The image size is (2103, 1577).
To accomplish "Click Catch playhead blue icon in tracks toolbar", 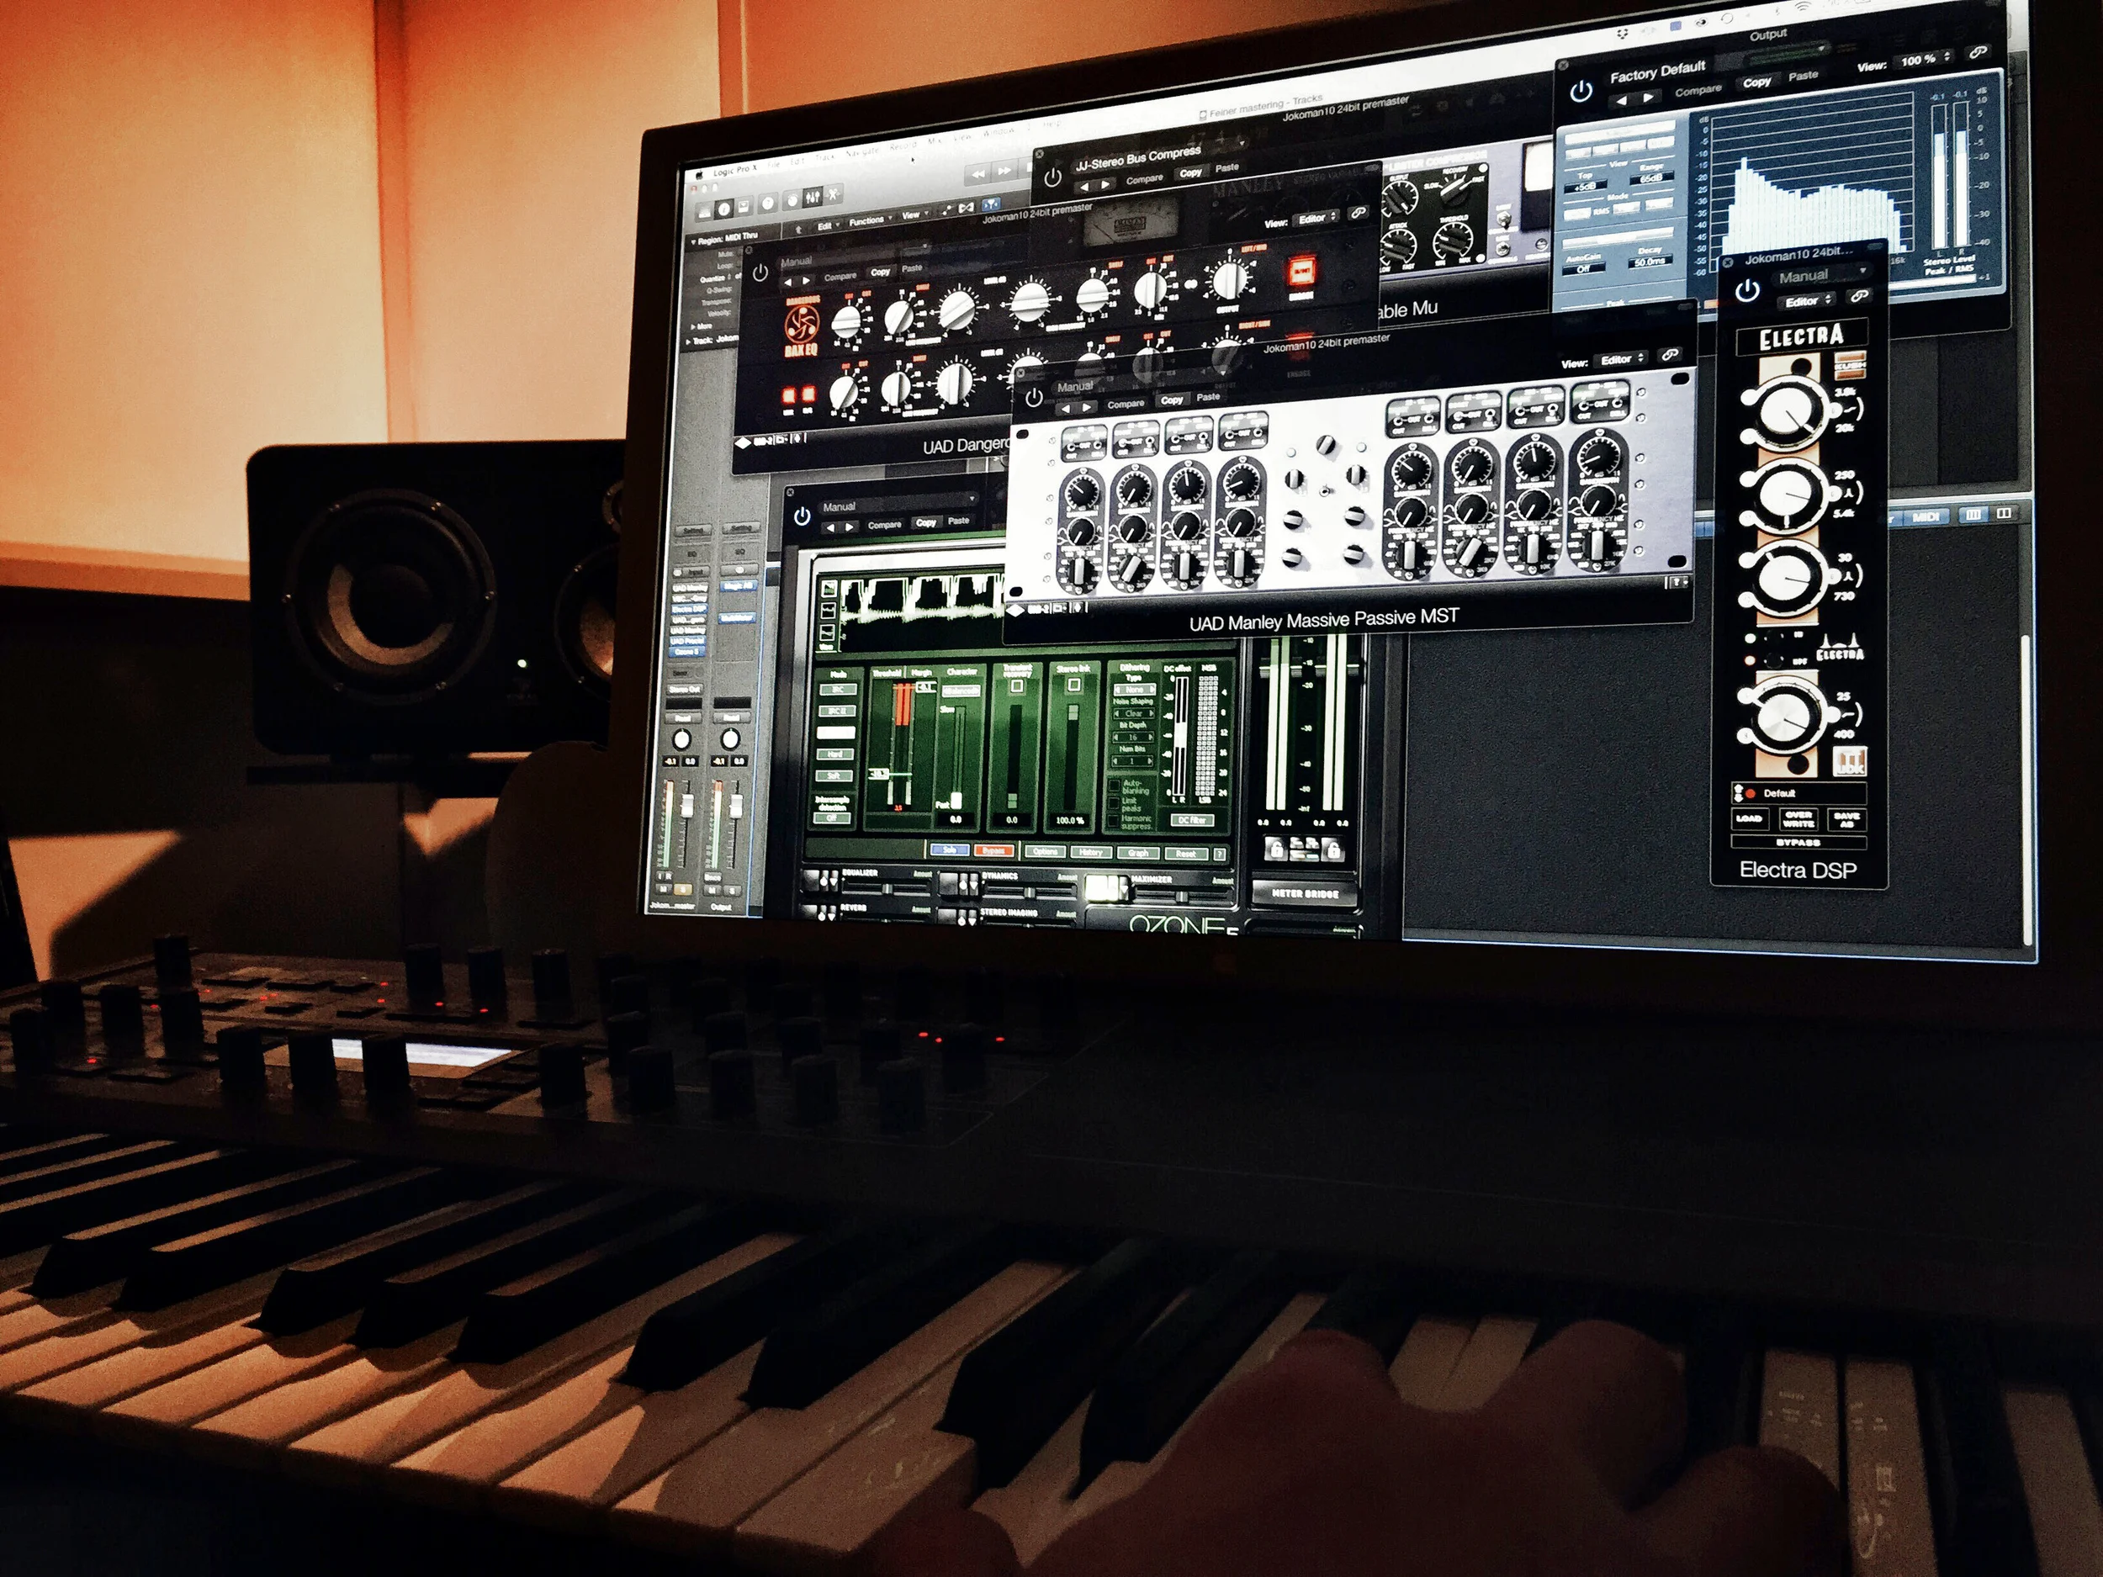I will (x=991, y=204).
